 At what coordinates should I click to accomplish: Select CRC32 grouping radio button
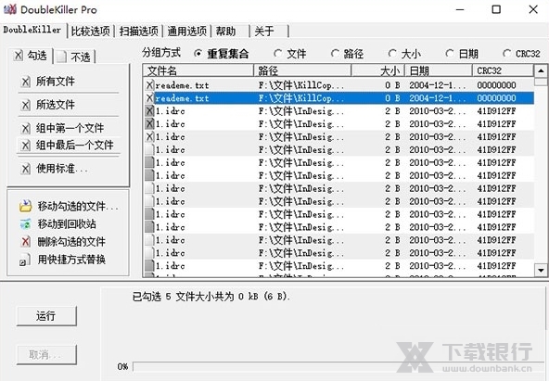[x=506, y=54]
